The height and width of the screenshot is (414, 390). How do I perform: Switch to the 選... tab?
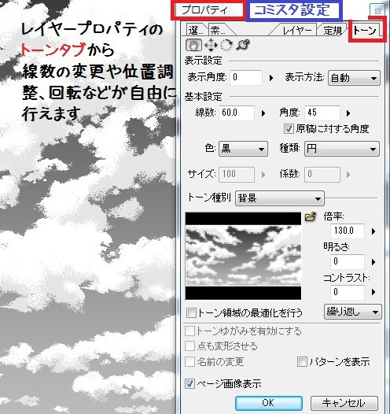click(x=196, y=30)
